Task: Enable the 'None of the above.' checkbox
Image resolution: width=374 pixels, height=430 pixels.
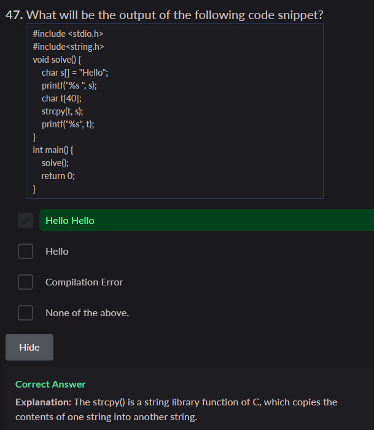Action: click(x=25, y=313)
